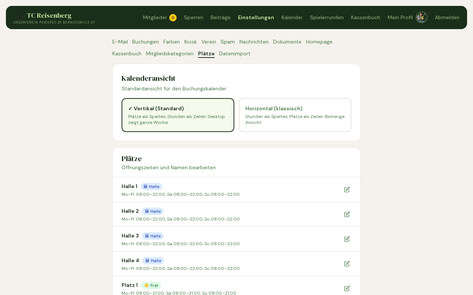Open Sperren in top navigation

point(194,17)
